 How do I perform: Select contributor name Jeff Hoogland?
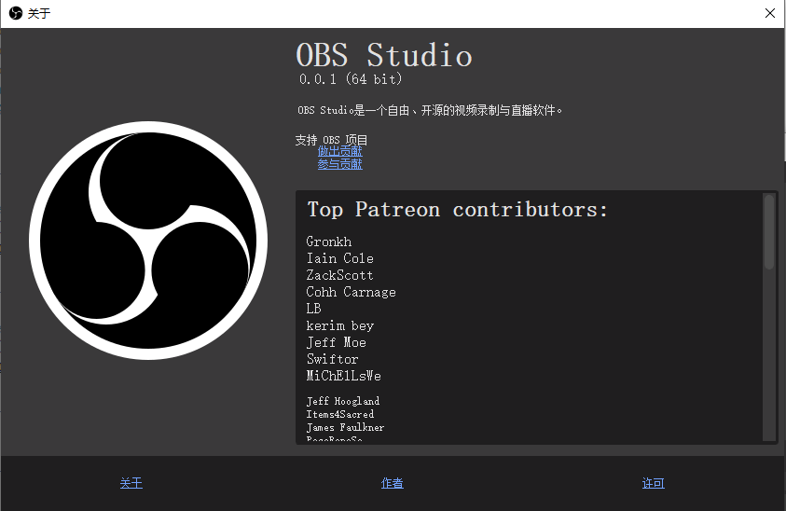tap(343, 401)
